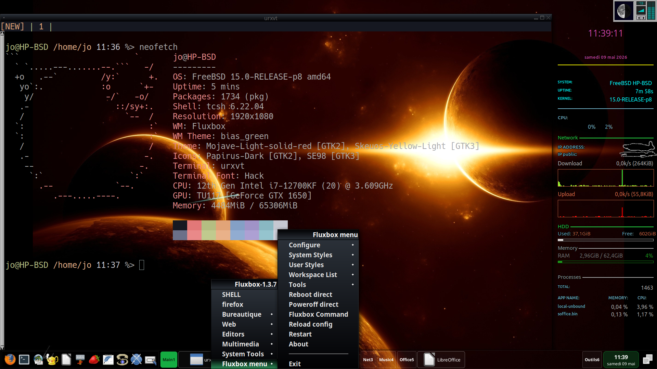Launch SHELL from Fluxbox-1.3.7 menu
Screen dimensions: 657x369
pyautogui.click(x=244, y=295)
